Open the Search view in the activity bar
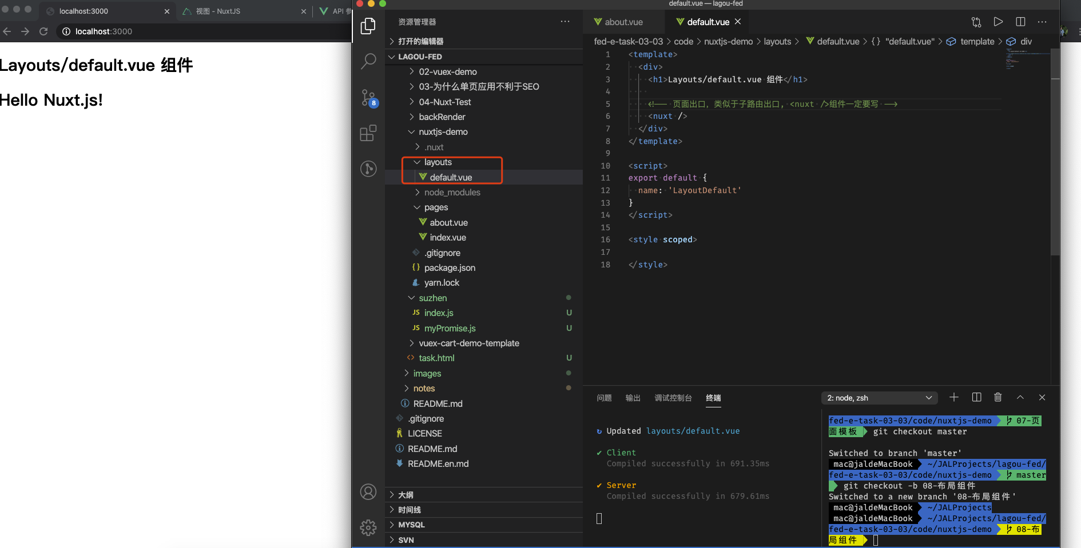Viewport: 1081px width, 548px height. (x=368, y=61)
